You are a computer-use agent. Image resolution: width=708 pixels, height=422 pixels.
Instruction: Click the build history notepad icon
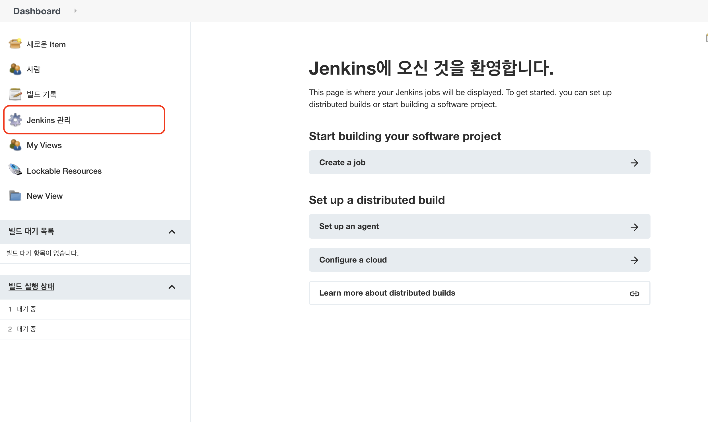[x=15, y=94]
